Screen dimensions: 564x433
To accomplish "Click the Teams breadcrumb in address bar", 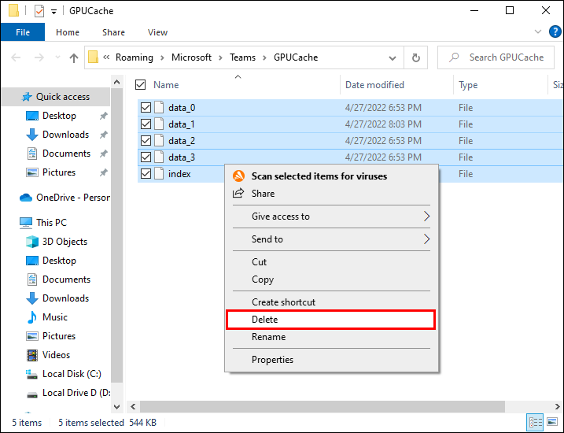I will (x=242, y=57).
